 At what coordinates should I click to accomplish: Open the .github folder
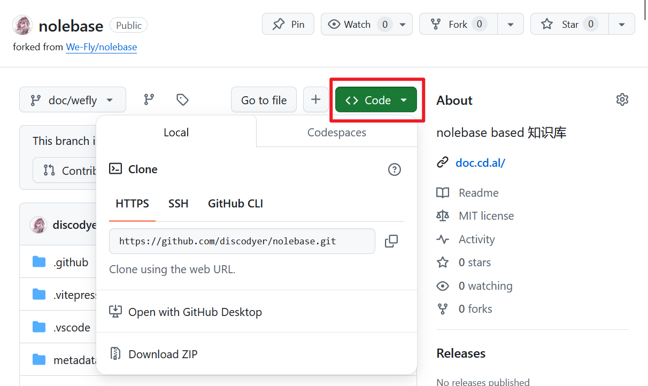point(71,262)
